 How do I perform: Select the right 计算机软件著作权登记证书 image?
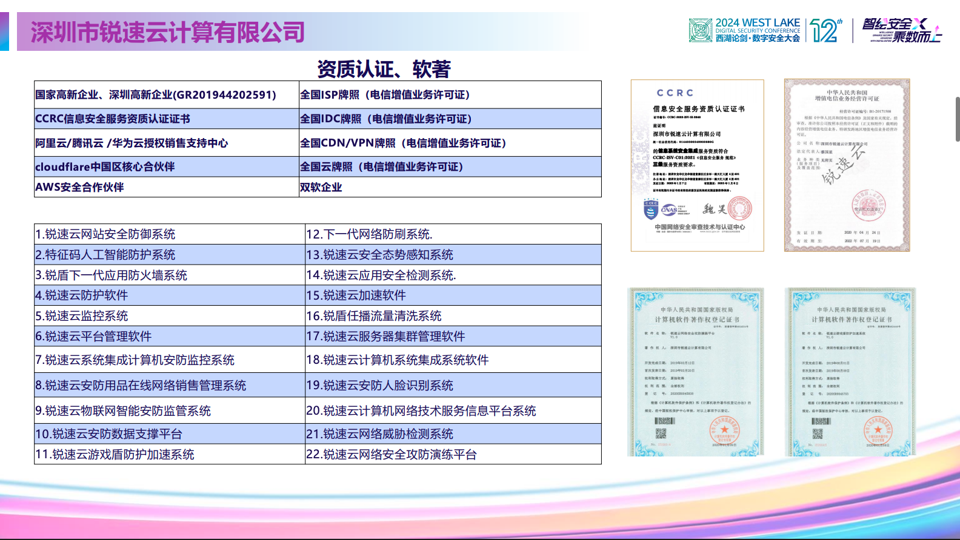851,372
